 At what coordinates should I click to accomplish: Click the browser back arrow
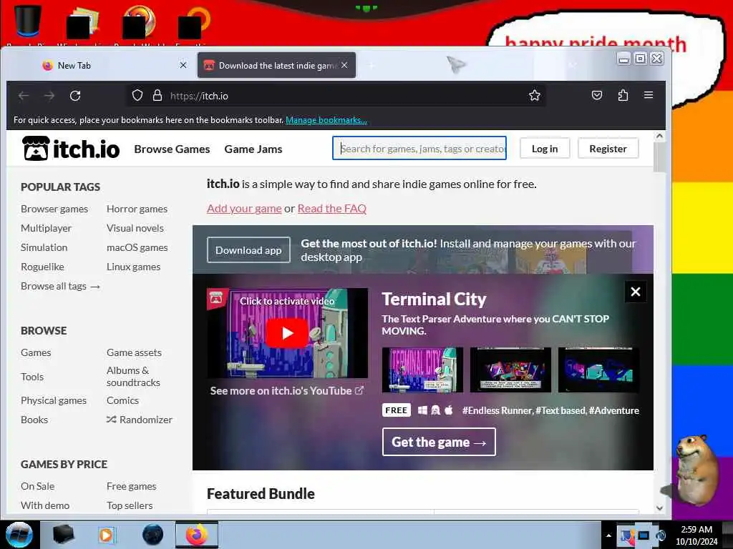click(x=24, y=96)
